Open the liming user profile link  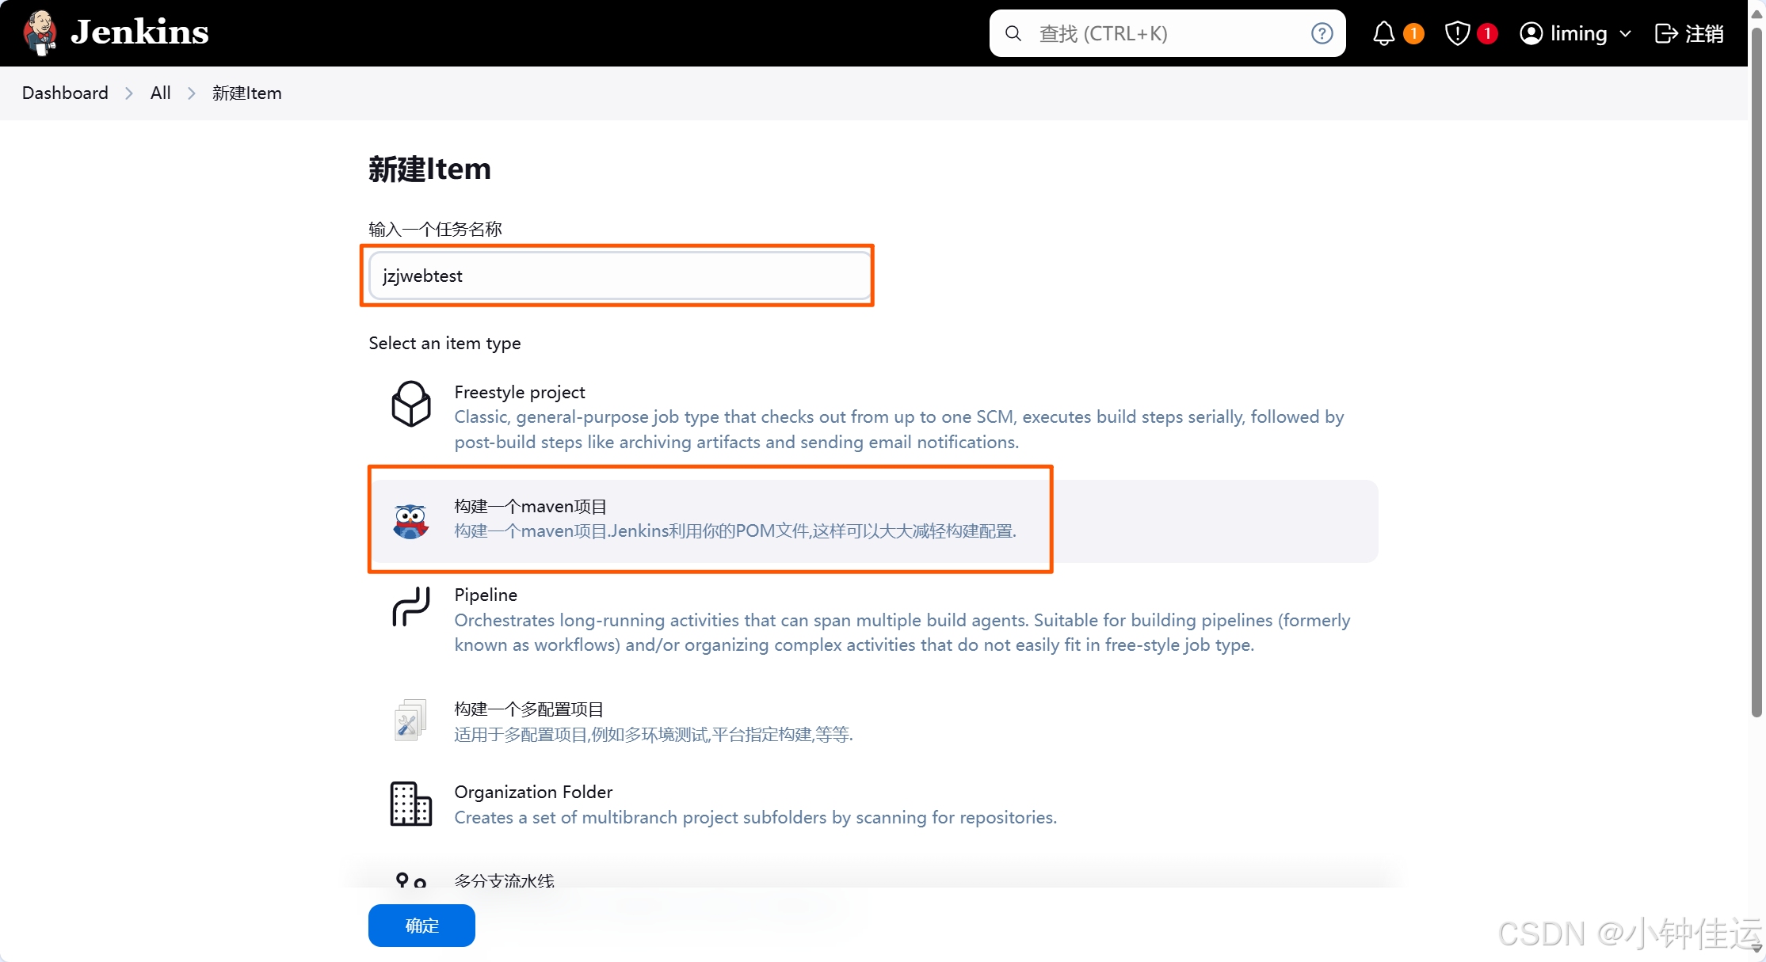(1578, 33)
